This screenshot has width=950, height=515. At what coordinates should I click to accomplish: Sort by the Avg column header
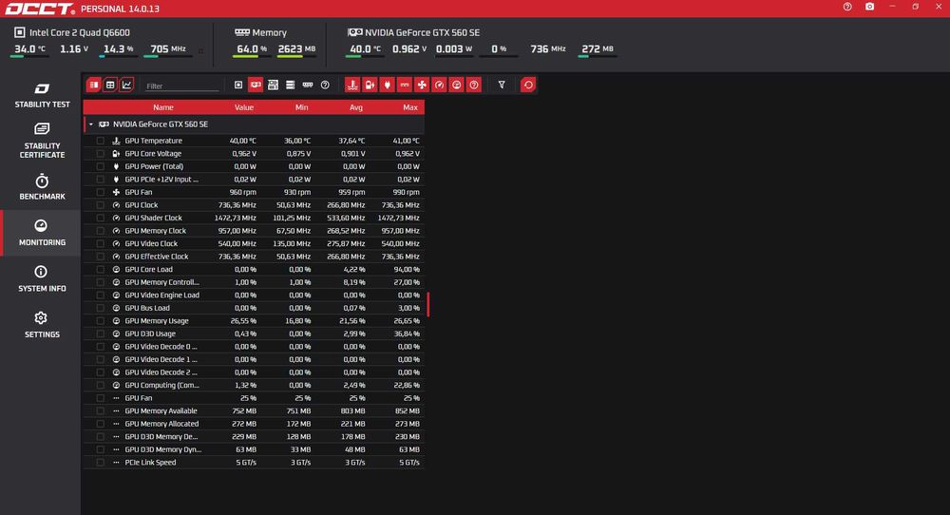[x=355, y=107]
